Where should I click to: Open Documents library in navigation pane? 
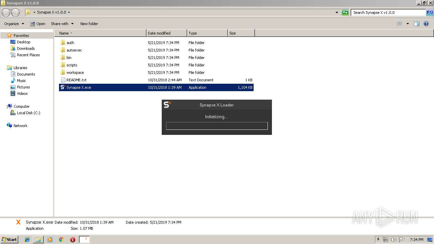coord(26,74)
